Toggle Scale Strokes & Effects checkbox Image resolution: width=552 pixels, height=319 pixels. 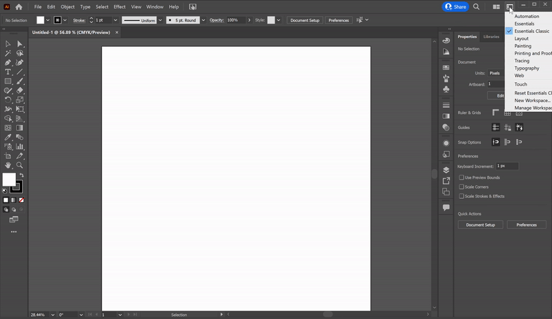coord(462,196)
